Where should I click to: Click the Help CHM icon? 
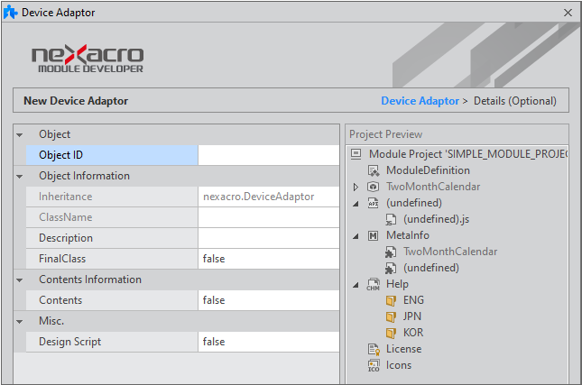tap(374, 284)
